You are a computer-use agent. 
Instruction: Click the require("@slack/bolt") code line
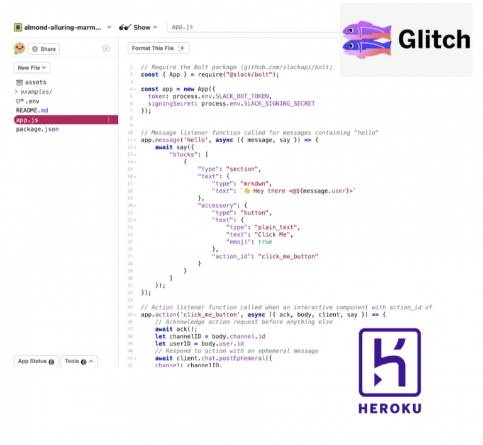(x=210, y=75)
